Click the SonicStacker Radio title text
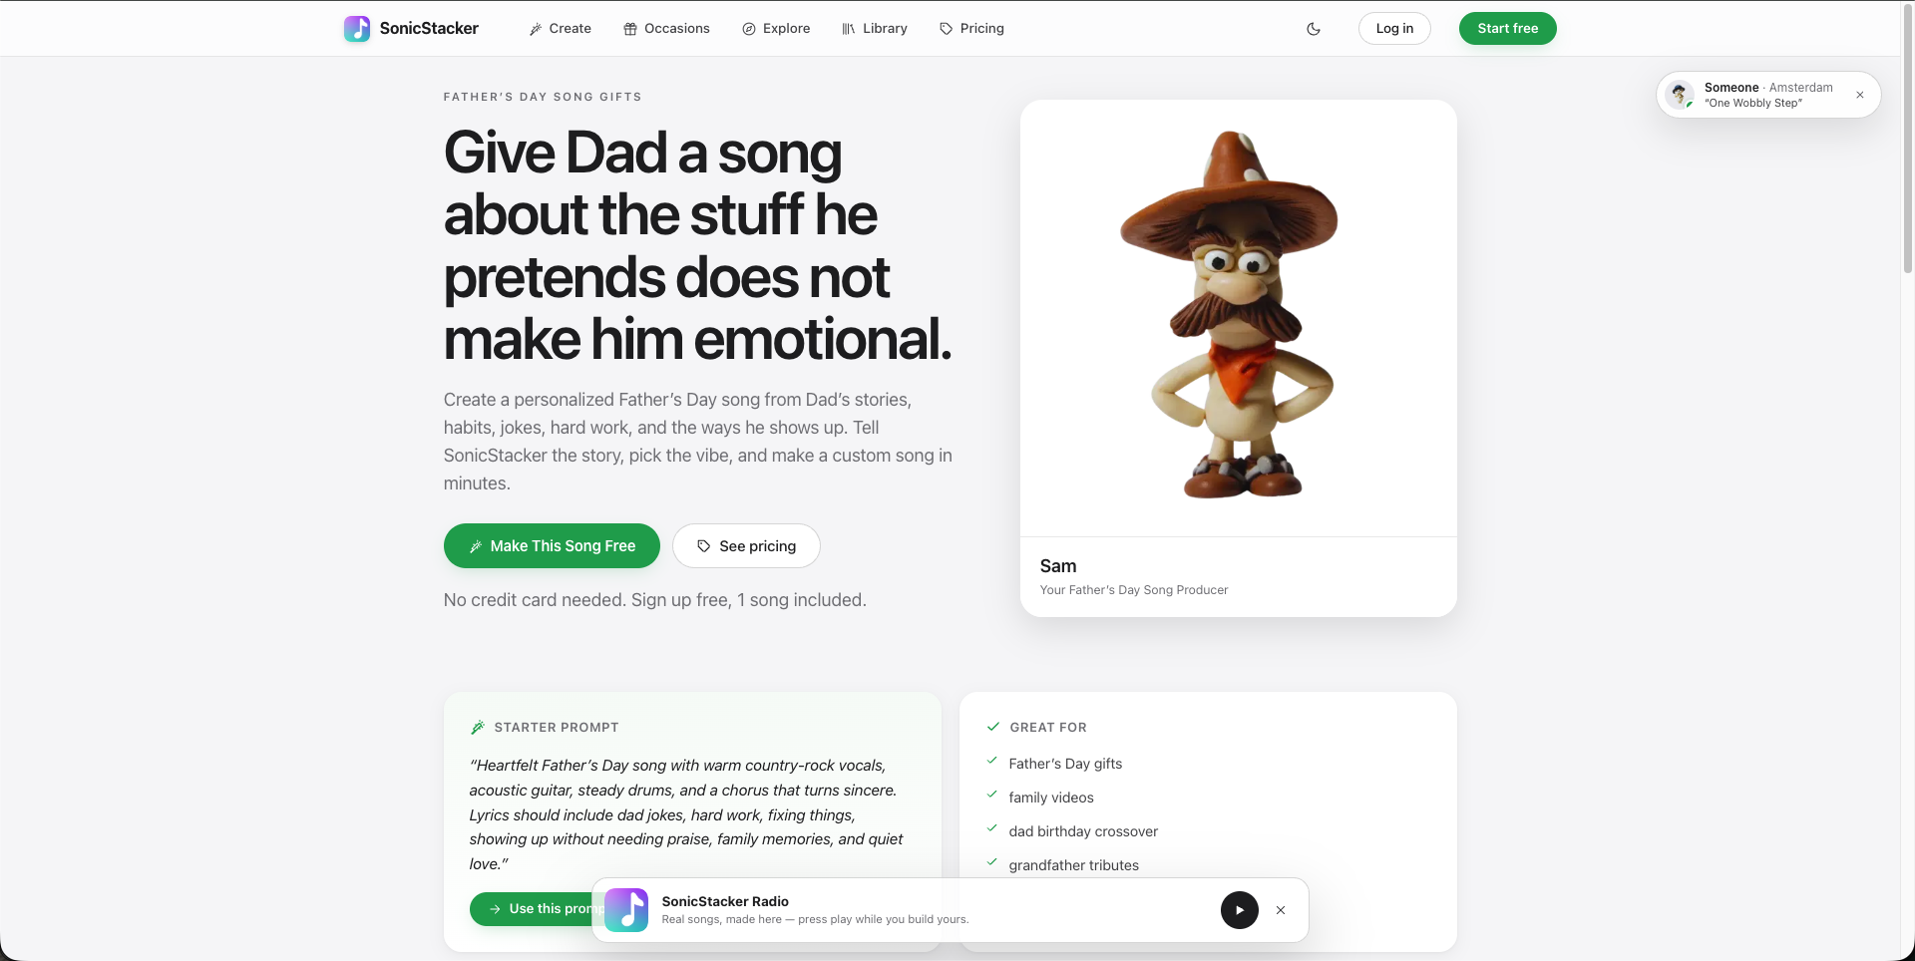The image size is (1915, 961). tap(725, 901)
